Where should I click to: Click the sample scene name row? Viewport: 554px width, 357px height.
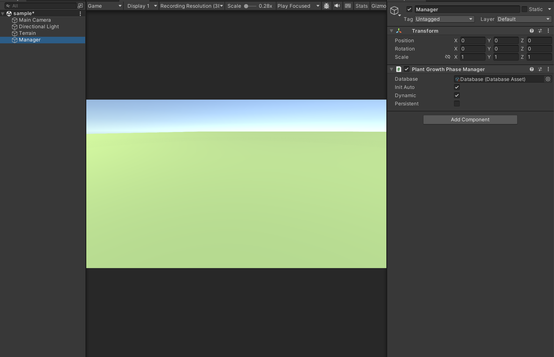[43, 13]
